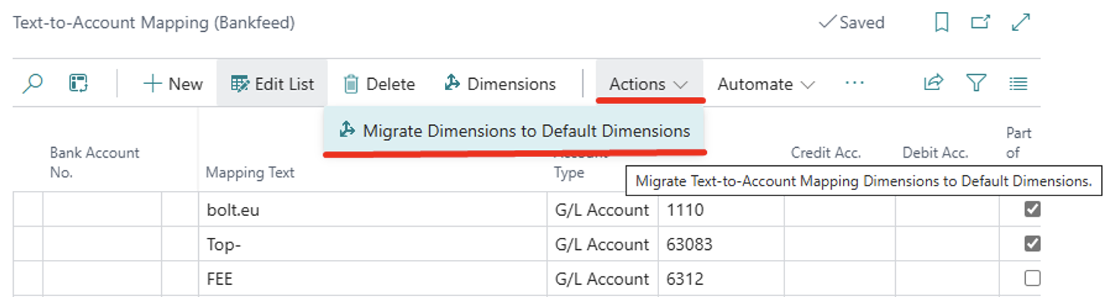1114x297 pixels.
Task: Click the Credit Acc. column header
Action: point(825,153)
